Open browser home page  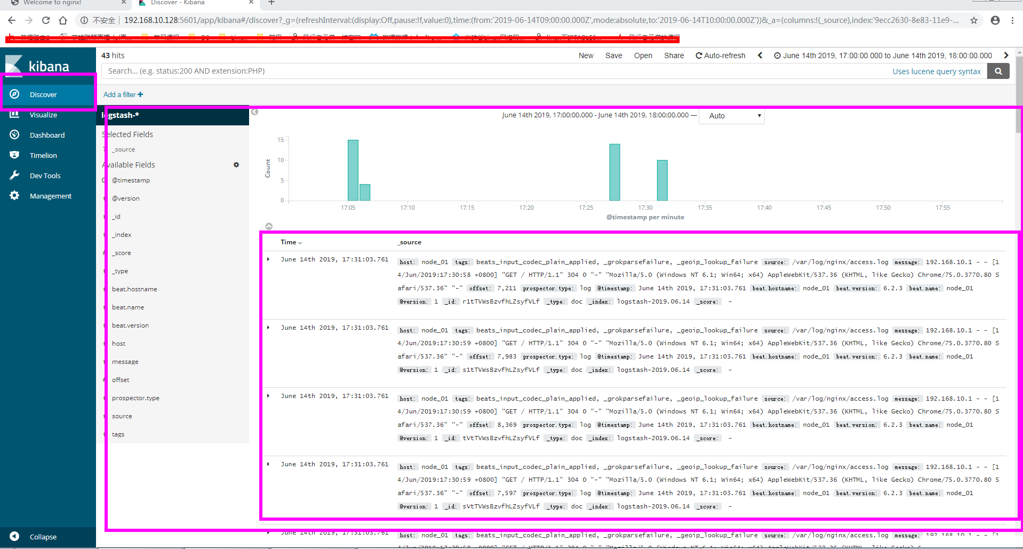pos(63,20)
